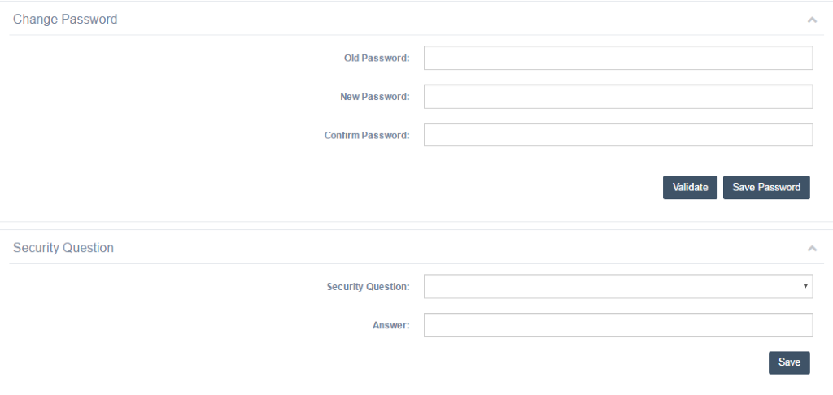Click the Save Password button
Viewport: 833px width, 395px height.
766,187
